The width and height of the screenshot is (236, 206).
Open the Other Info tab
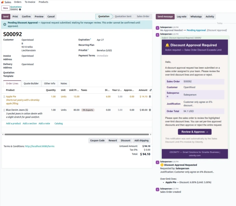pos(50,83)
